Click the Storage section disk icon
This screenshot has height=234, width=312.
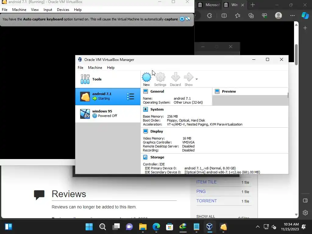pyautogui.click(x=145, y=157)
